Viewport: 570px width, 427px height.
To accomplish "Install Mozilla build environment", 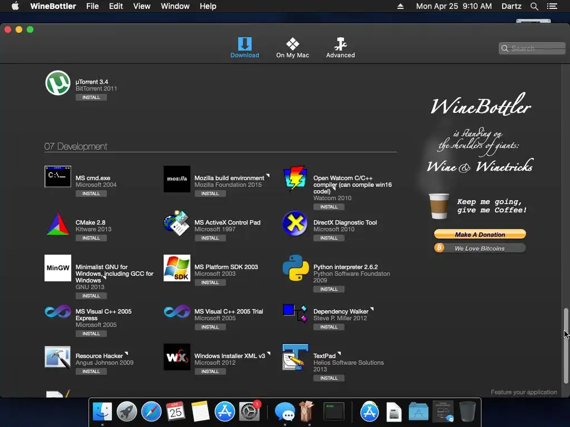I will tap(210, 193).
